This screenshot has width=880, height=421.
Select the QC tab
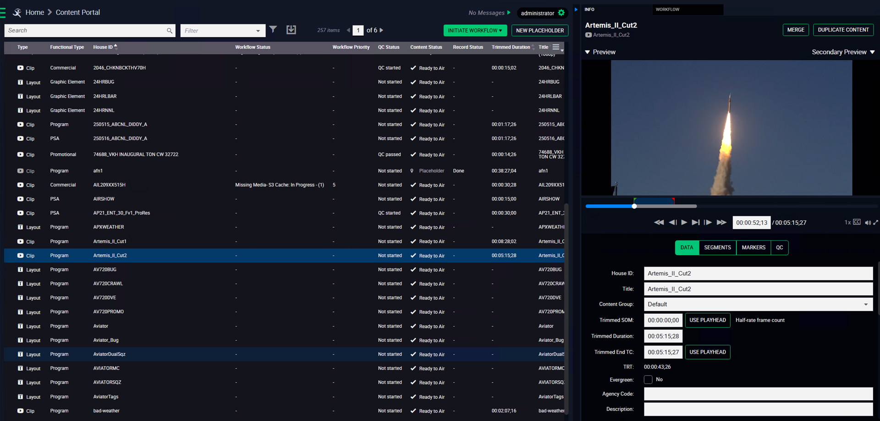(780, 248)
